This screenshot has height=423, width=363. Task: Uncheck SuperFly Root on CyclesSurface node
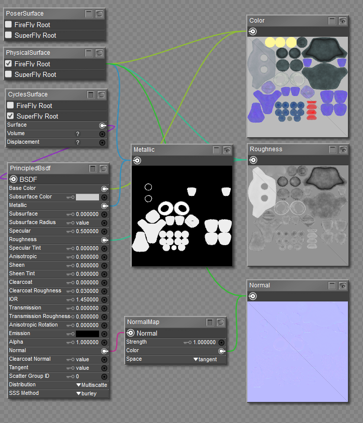[11, 116]
